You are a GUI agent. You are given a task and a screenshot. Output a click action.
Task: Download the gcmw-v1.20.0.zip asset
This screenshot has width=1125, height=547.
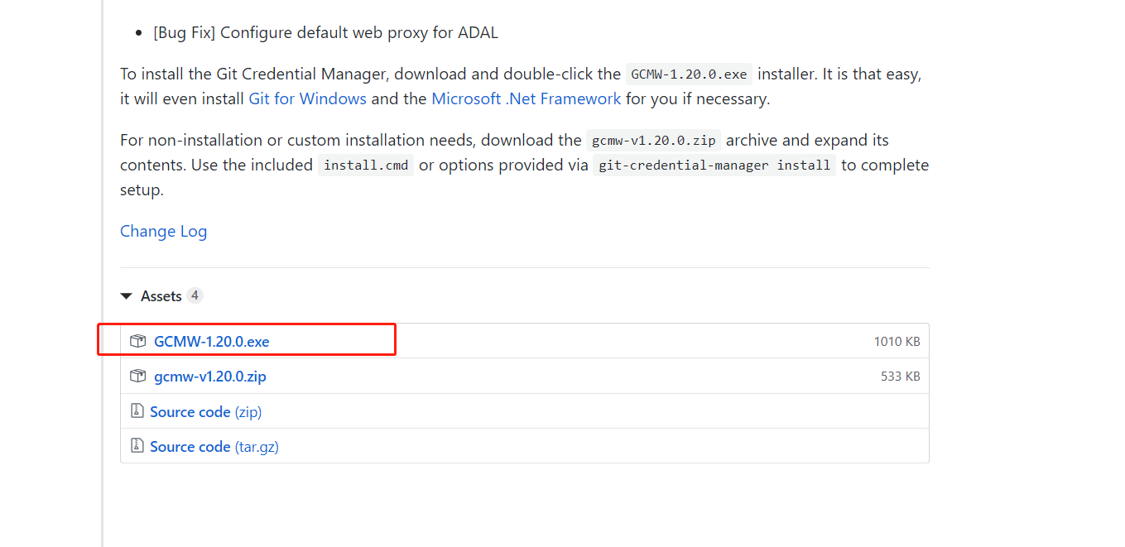pos(210,377)
